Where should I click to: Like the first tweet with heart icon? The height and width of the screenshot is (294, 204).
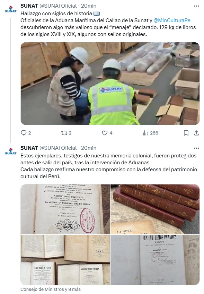tap(105, 133)
